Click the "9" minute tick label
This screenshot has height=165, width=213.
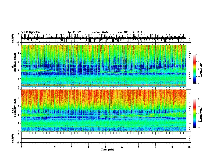172,147
